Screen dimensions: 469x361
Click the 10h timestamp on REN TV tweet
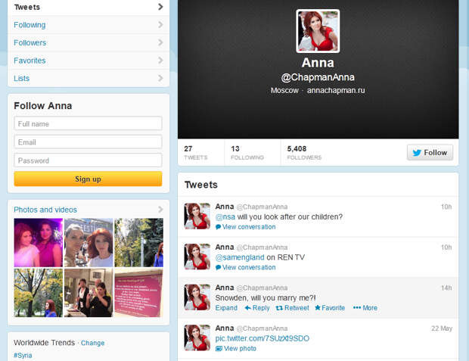point(446,247)
